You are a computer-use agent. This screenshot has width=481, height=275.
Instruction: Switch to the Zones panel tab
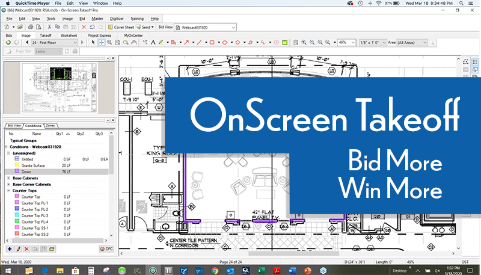(51, 126)
